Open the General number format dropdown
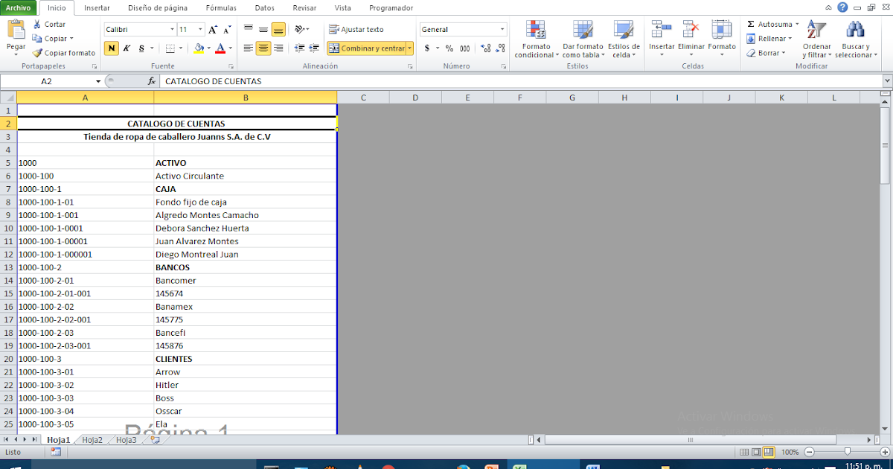This screenshot has width=893, height=469. [502, 29]
